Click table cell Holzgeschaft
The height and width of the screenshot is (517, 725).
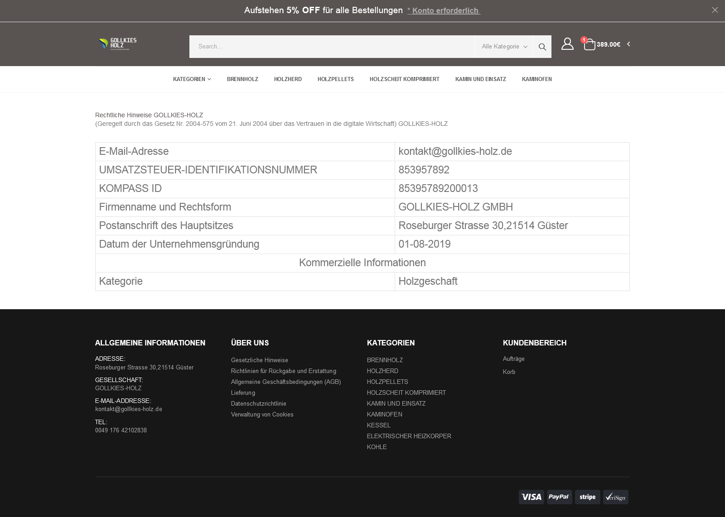tap(512, 282)
